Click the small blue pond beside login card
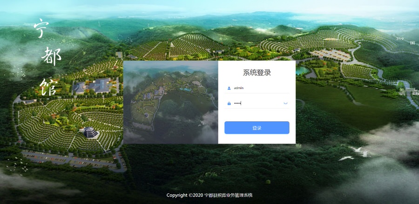This screenshot has height=204, width=419. point(302,71)
